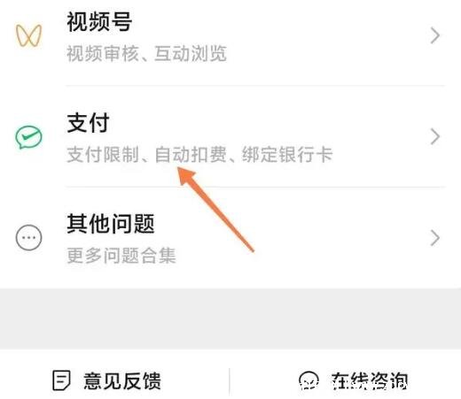Click the divider between bottom buttons

coord(230,381)
